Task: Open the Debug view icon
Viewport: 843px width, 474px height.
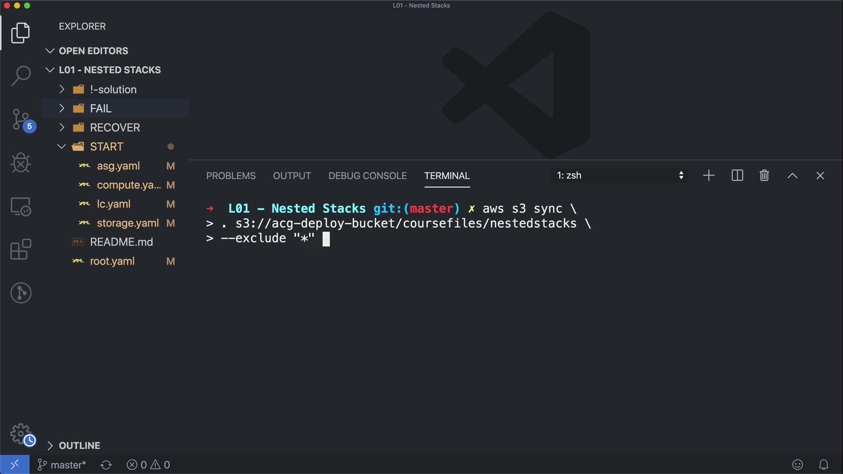Action: pos(21,163)
